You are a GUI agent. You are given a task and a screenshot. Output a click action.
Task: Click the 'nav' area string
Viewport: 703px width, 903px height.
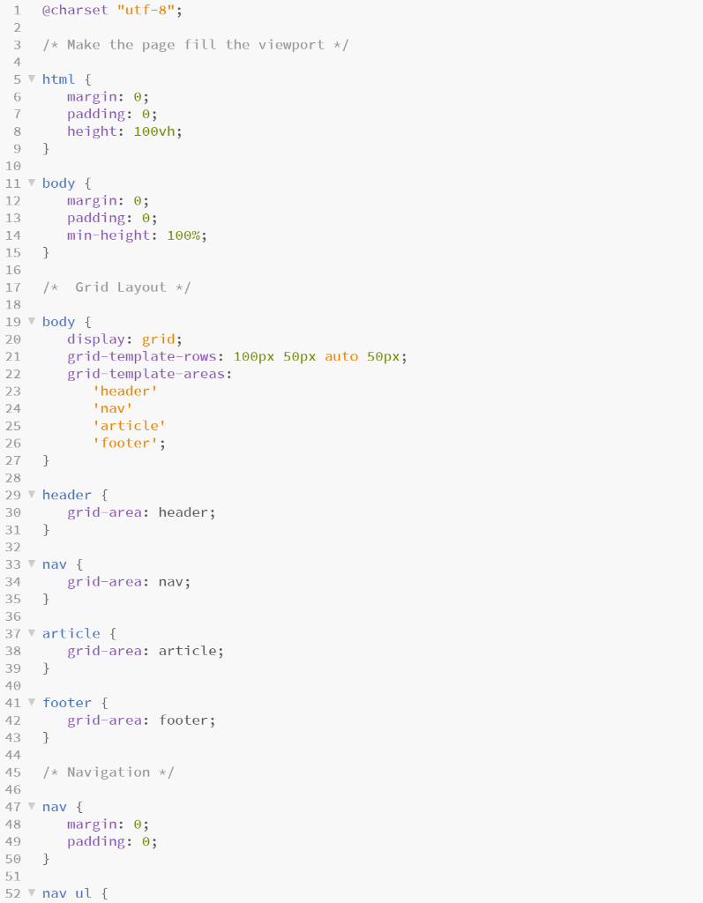pyautogui.click(x=112, y=408)
